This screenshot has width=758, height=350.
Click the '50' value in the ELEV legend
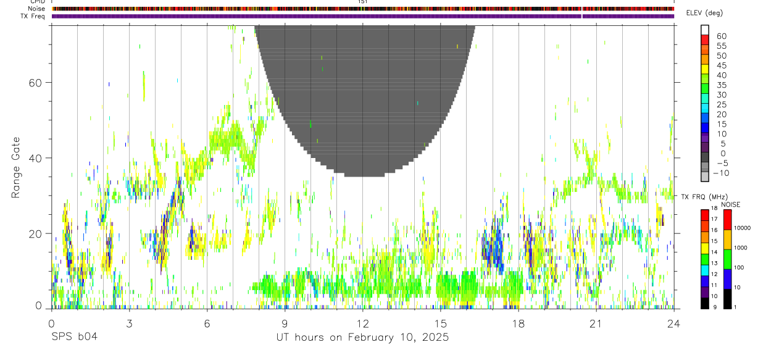tap(720, 56)
